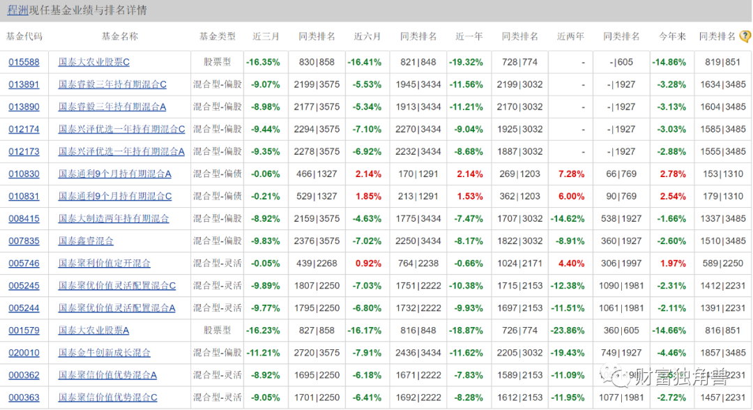
Task: Click the 基金名称 column header
Action: coord(120,36)
